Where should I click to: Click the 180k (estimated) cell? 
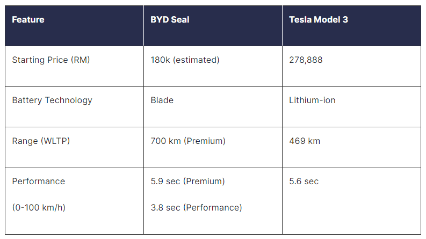tap(213, 66)
